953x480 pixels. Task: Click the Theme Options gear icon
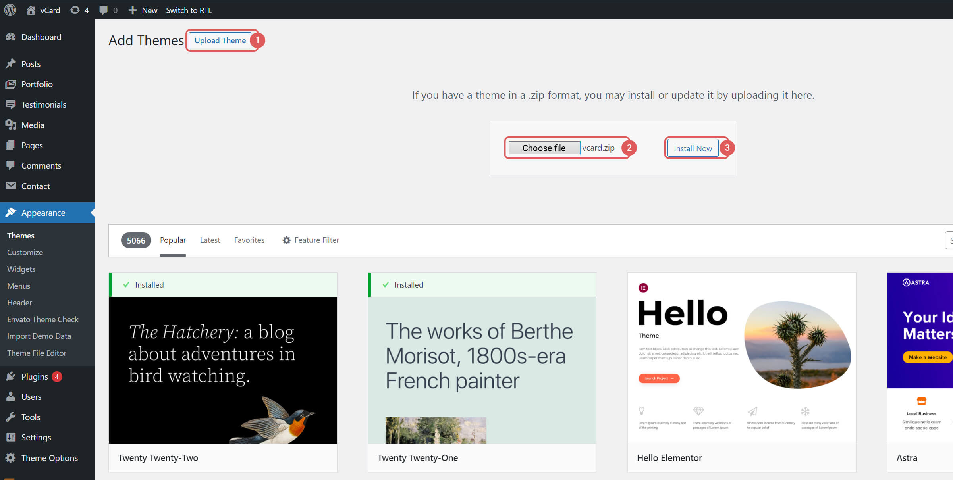[11, 458]
